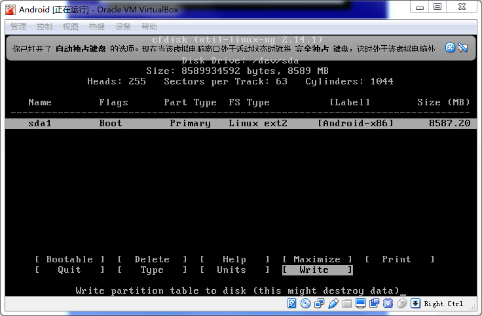The width and height of the screenshot is (482, 316).
Task: Open shared folders status icon
Action: pyautogui.click(x=346, y=304)
